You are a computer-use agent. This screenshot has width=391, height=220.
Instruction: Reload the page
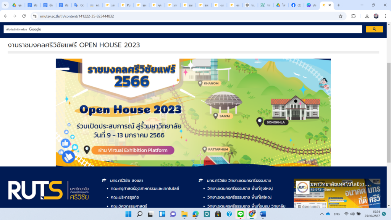click(24, 16)
